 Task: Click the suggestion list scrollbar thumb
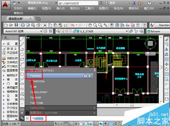tap(95, 70)
